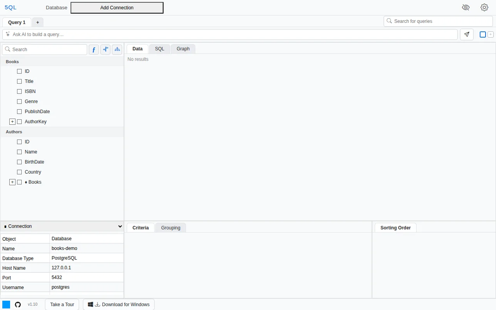Switch to the Grouping tab
The width and height of the screenshot is (496, 310).
(x=171, y=228)
